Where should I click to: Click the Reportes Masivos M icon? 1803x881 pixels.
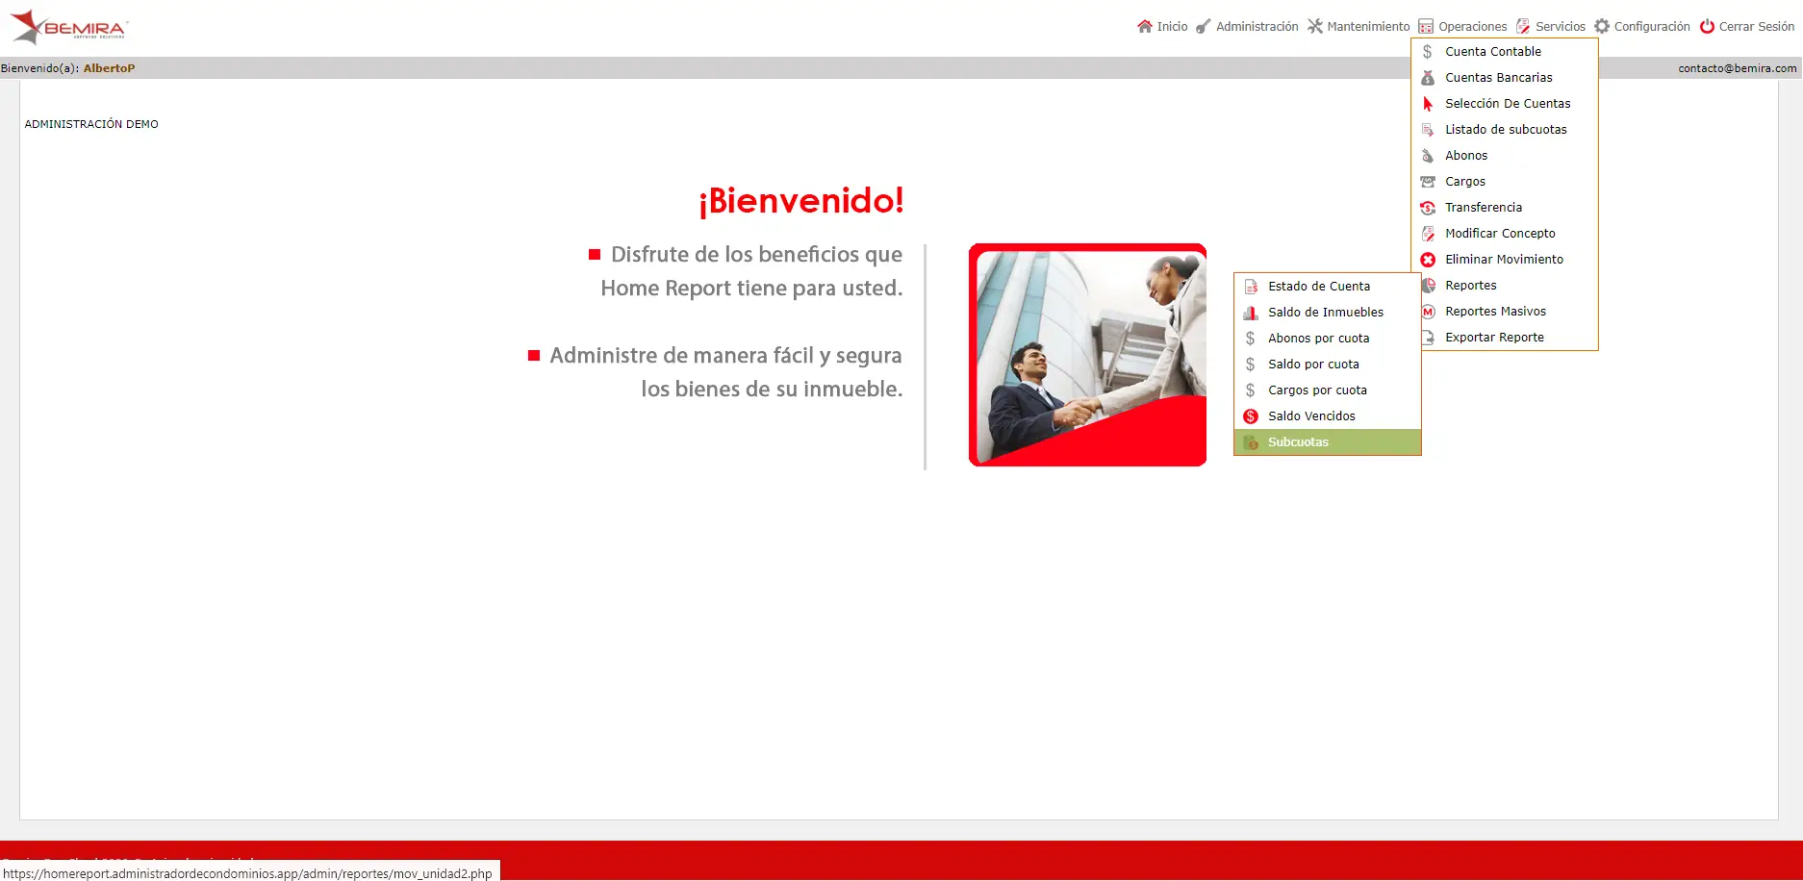click(x=1429, y=312)
